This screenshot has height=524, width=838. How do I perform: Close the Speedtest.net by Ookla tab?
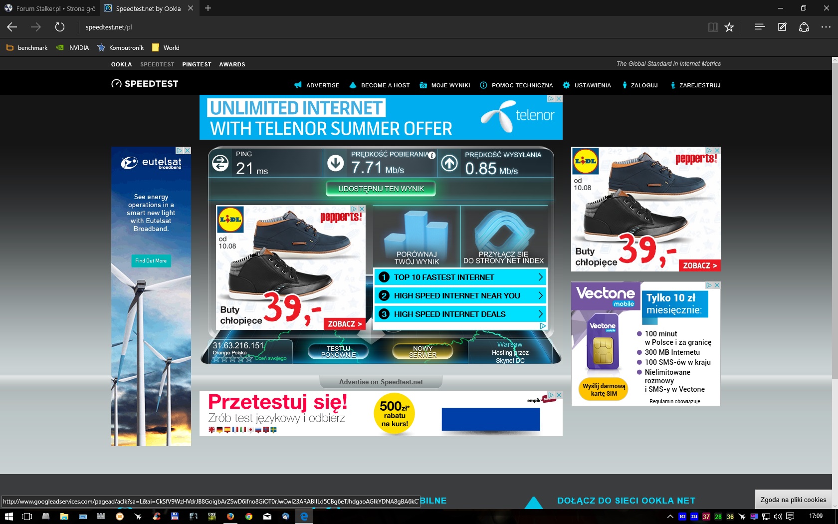click(x=191, y=8)
